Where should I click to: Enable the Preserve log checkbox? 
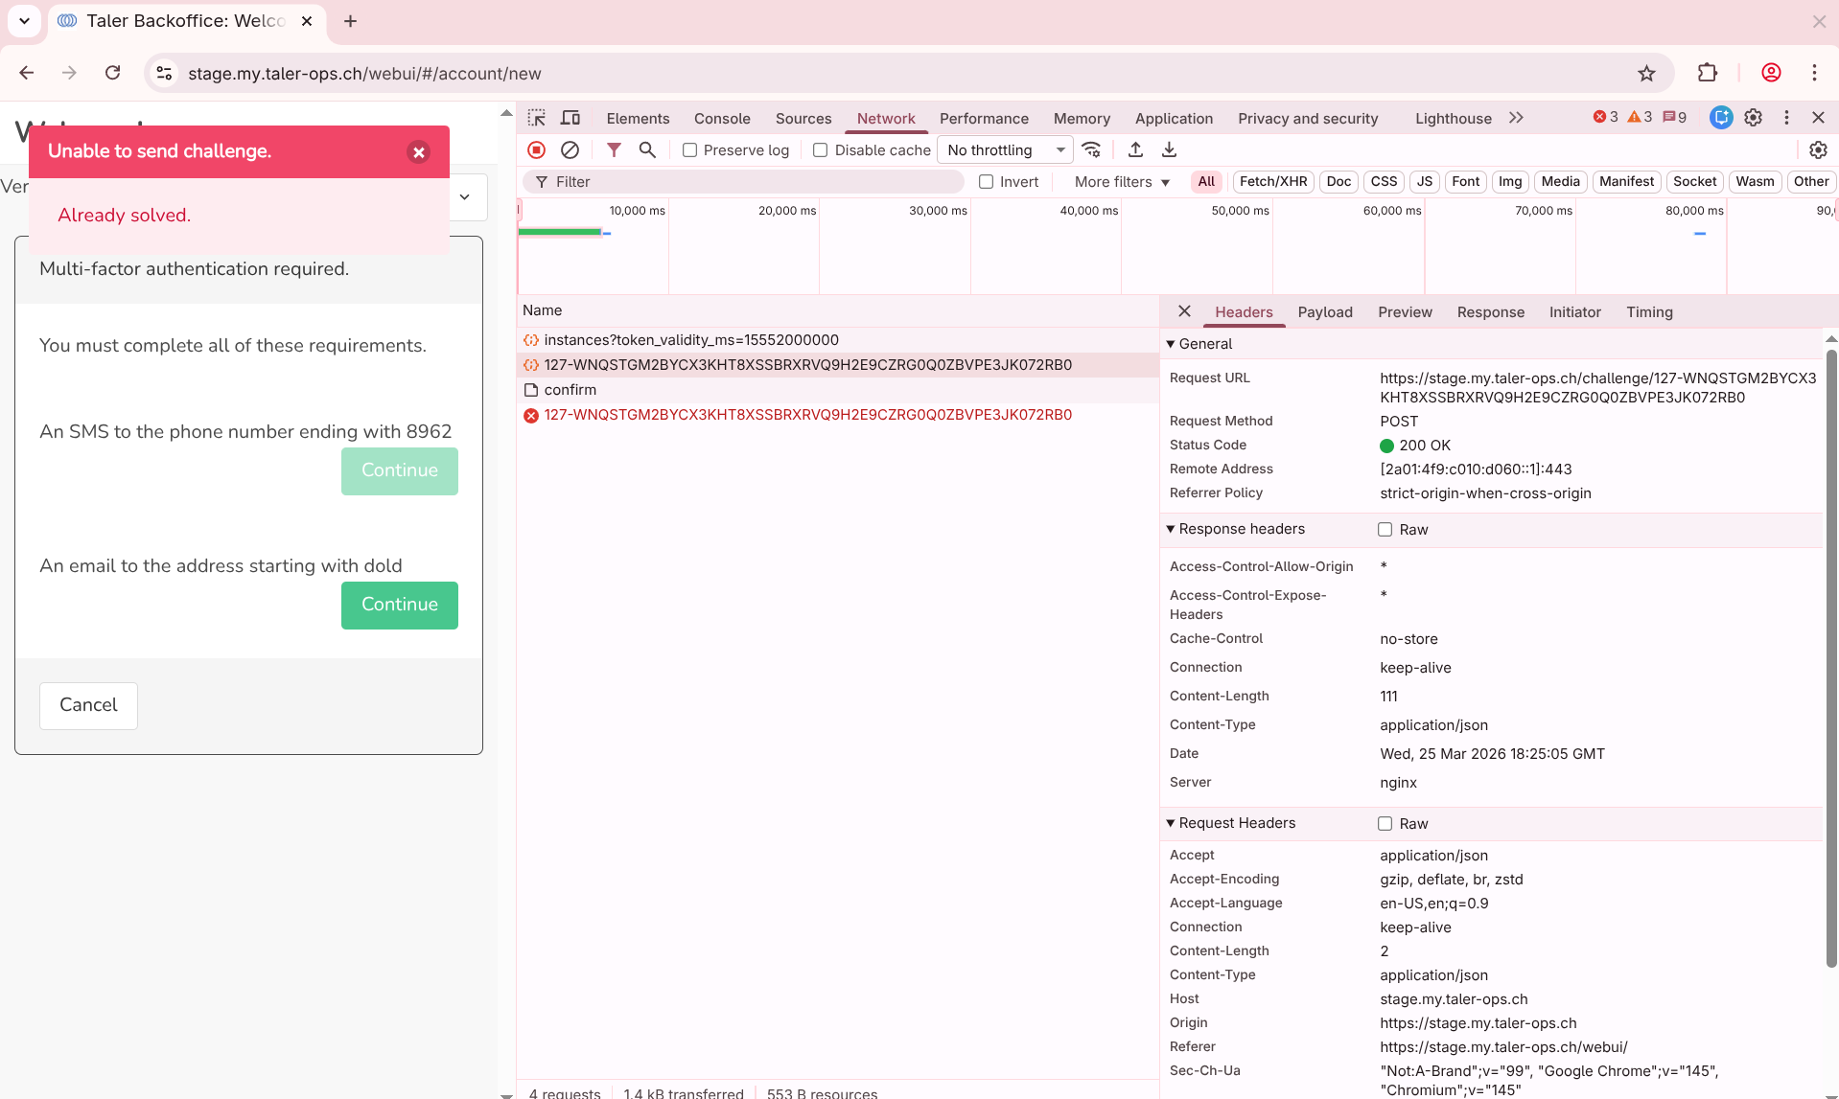point(689,150)
